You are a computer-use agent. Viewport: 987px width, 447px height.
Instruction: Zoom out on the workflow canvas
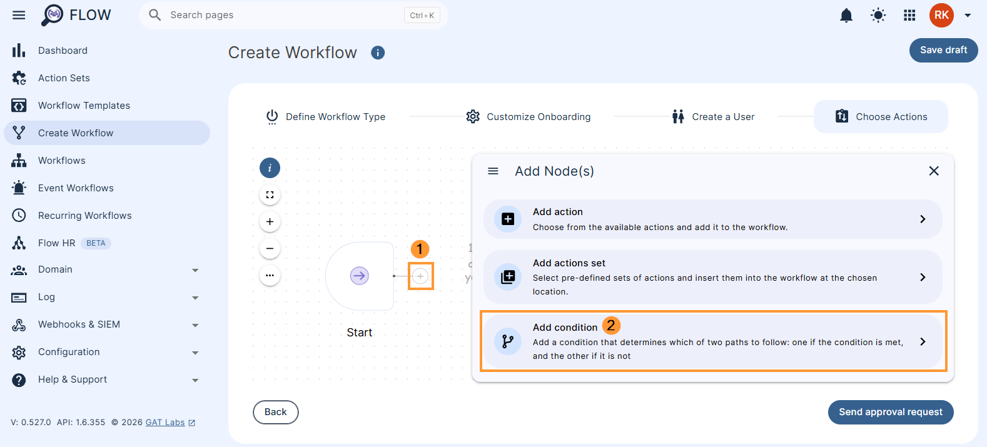click(x=270, y=248)
